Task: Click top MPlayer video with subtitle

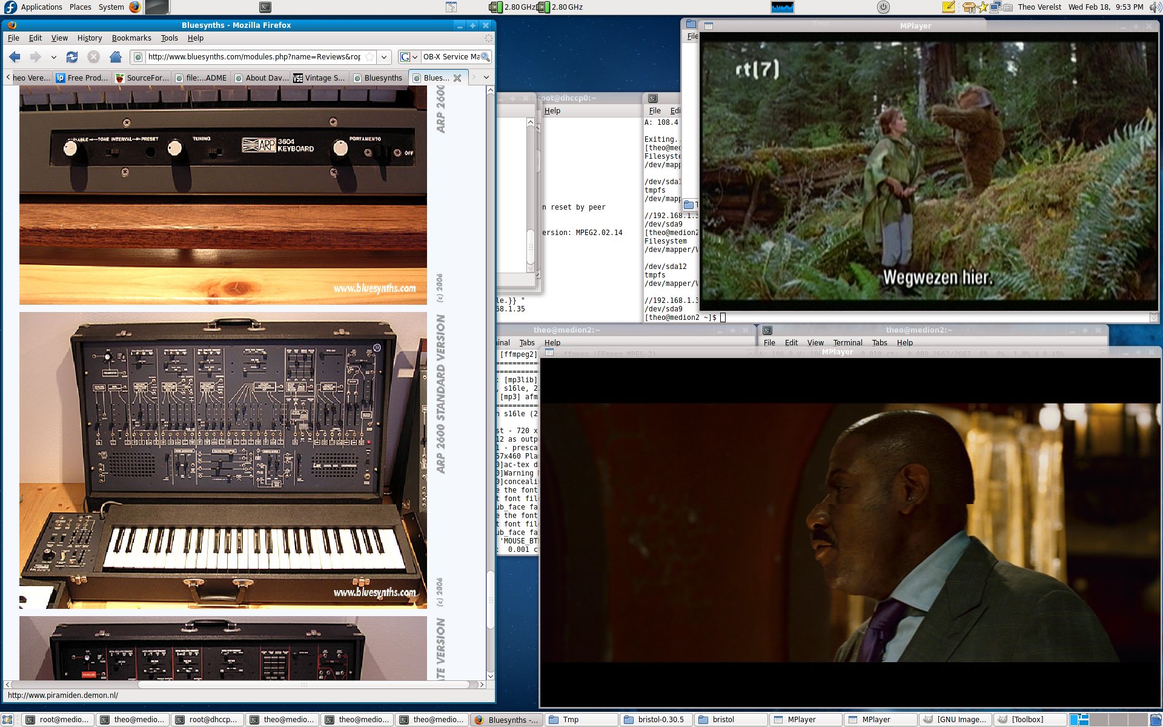Action: [929, 171]
